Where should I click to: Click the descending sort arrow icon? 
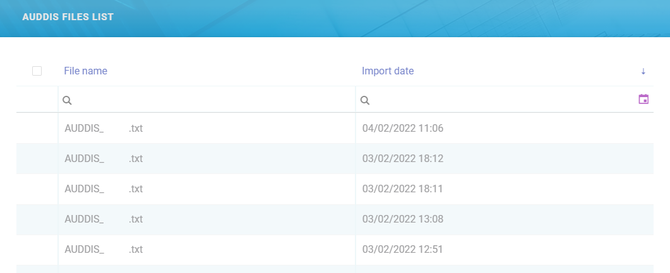click(643, 71)
